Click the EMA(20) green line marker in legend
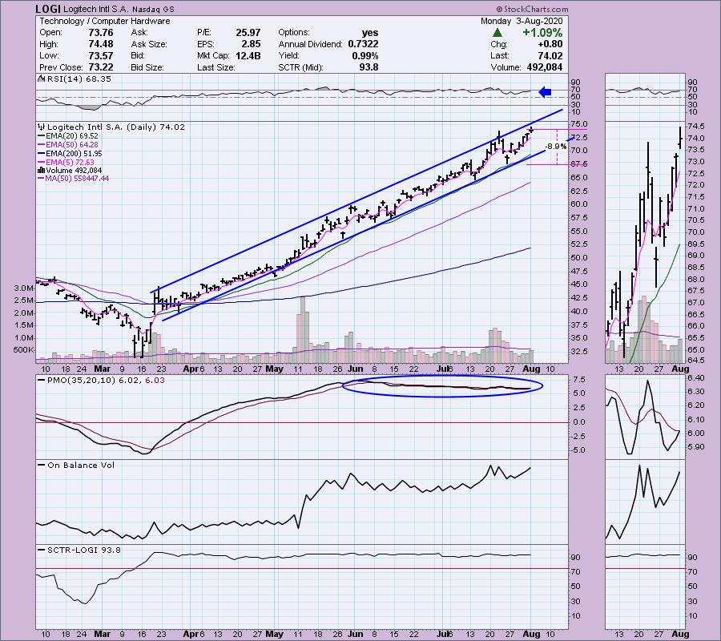 (x=42, y=136)
